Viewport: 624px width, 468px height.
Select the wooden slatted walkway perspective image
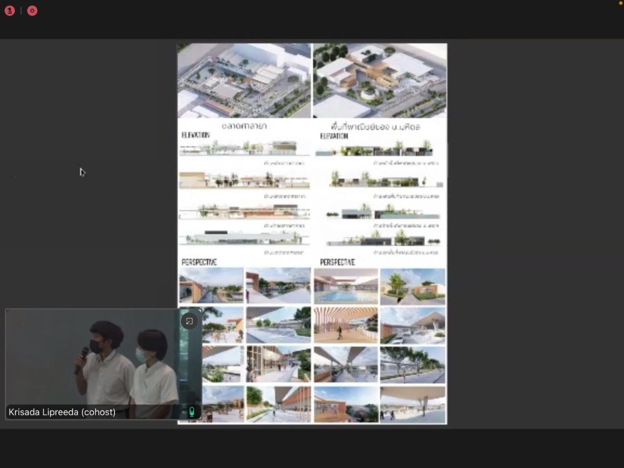346,324
